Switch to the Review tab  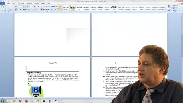click(43, 3)
